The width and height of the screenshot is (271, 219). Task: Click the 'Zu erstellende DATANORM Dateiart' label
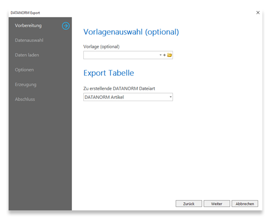[x=119, y=89]
